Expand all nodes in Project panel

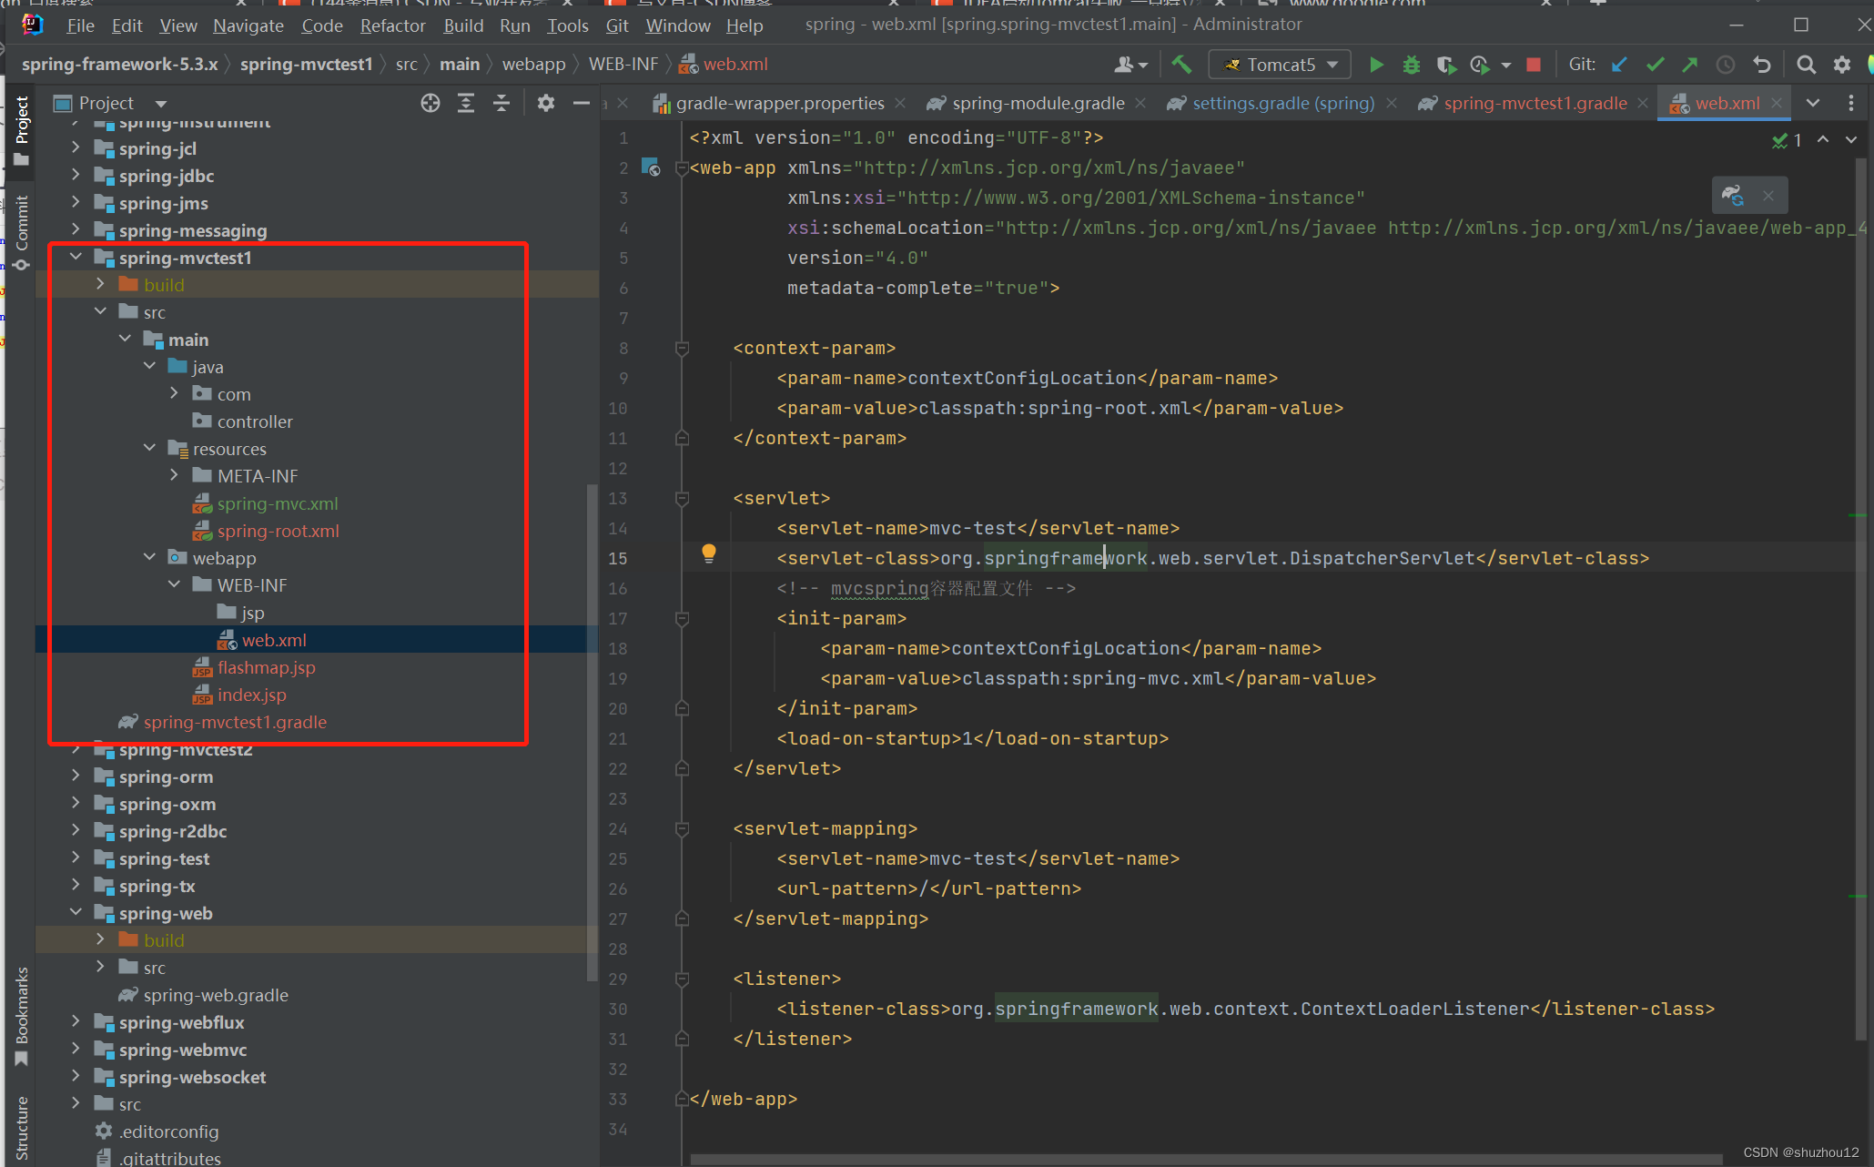pyautogui.click(x=466, y=103)
